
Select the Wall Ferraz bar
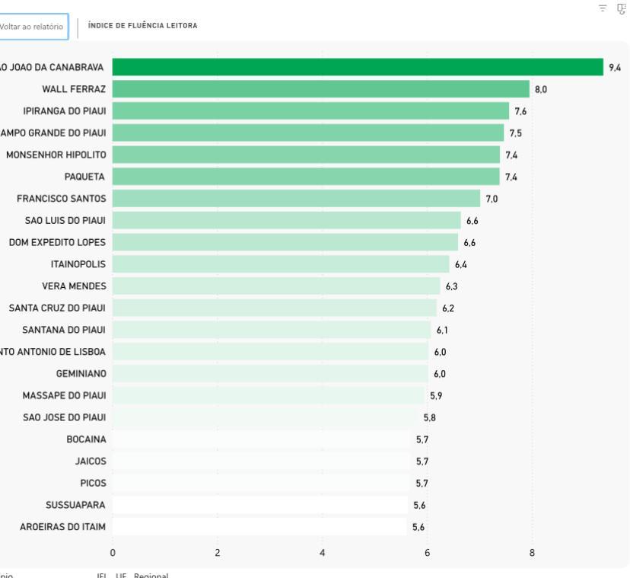point(320,89)
